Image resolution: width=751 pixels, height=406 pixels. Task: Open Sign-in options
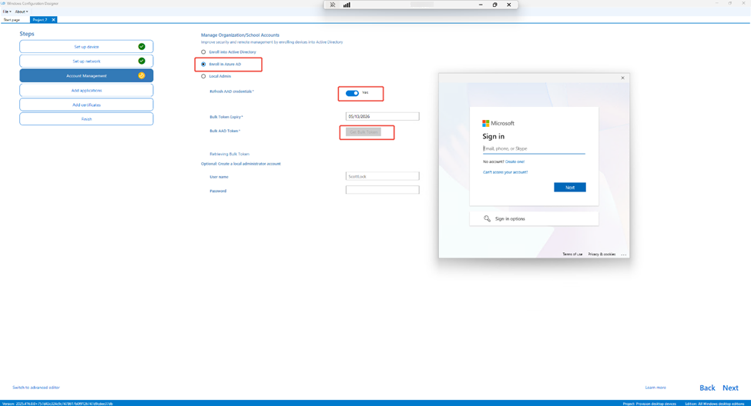click(534, 218)
